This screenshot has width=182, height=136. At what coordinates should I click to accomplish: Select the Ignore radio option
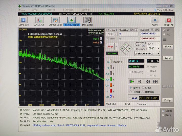coord(130,88)
